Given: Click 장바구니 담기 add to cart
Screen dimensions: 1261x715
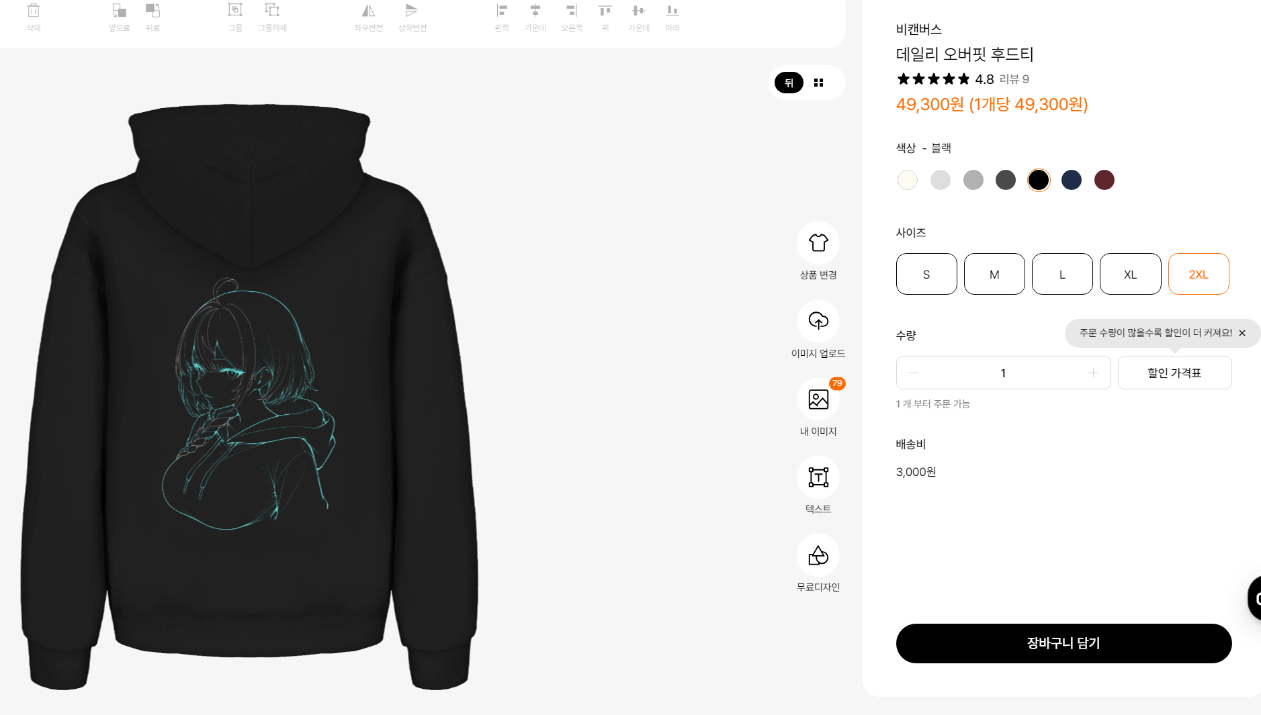Looking at the screenshot, I should coord(1063,643).
